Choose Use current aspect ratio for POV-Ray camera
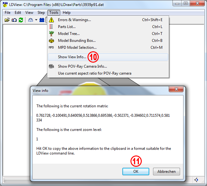 pos(108,73)
